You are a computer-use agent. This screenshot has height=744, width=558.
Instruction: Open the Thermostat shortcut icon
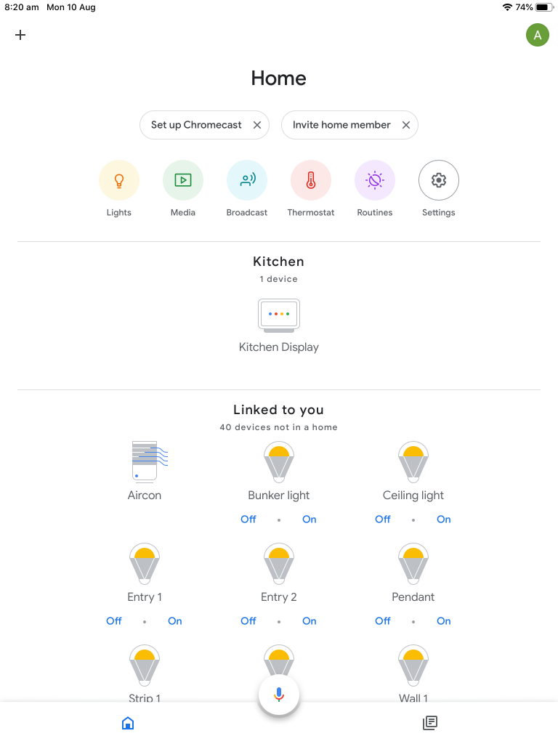point(311,180)
